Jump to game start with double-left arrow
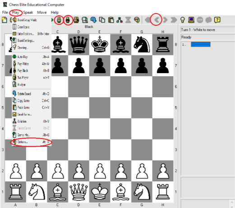This screenshot has height=208, width=235. coord(147,20)
